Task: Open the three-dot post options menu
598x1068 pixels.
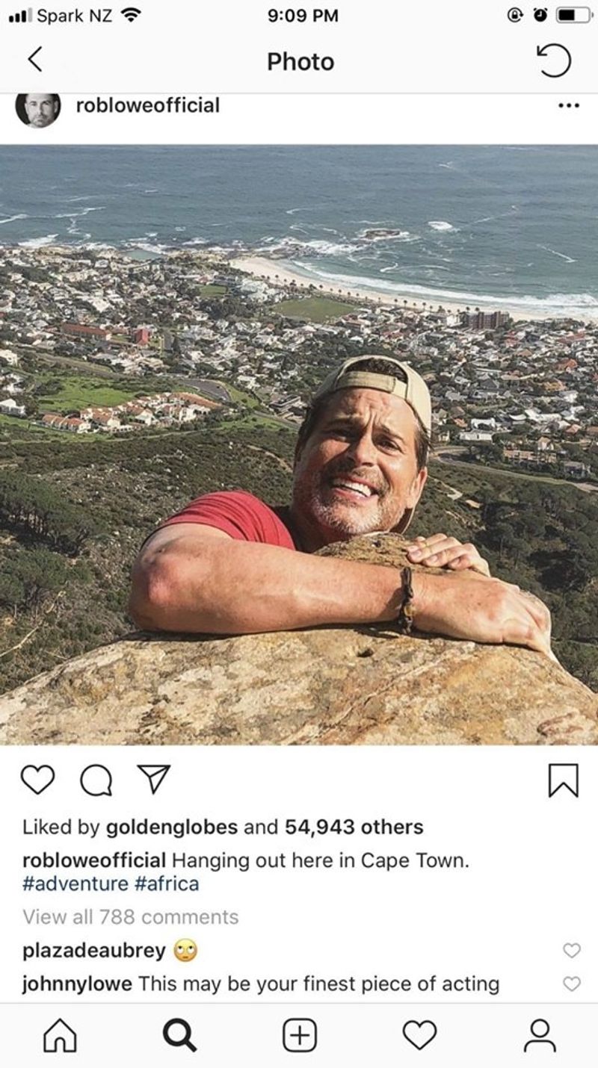Action: [x=568, y=105]
